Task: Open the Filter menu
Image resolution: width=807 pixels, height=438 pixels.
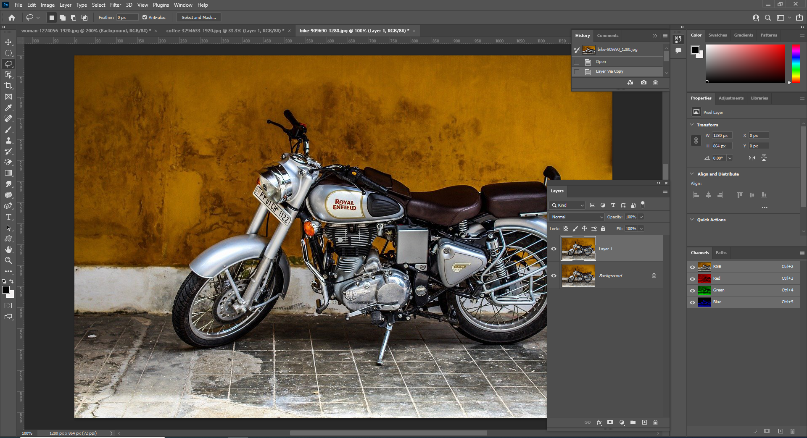Action: pyautogui.click(x=116, y=5)
